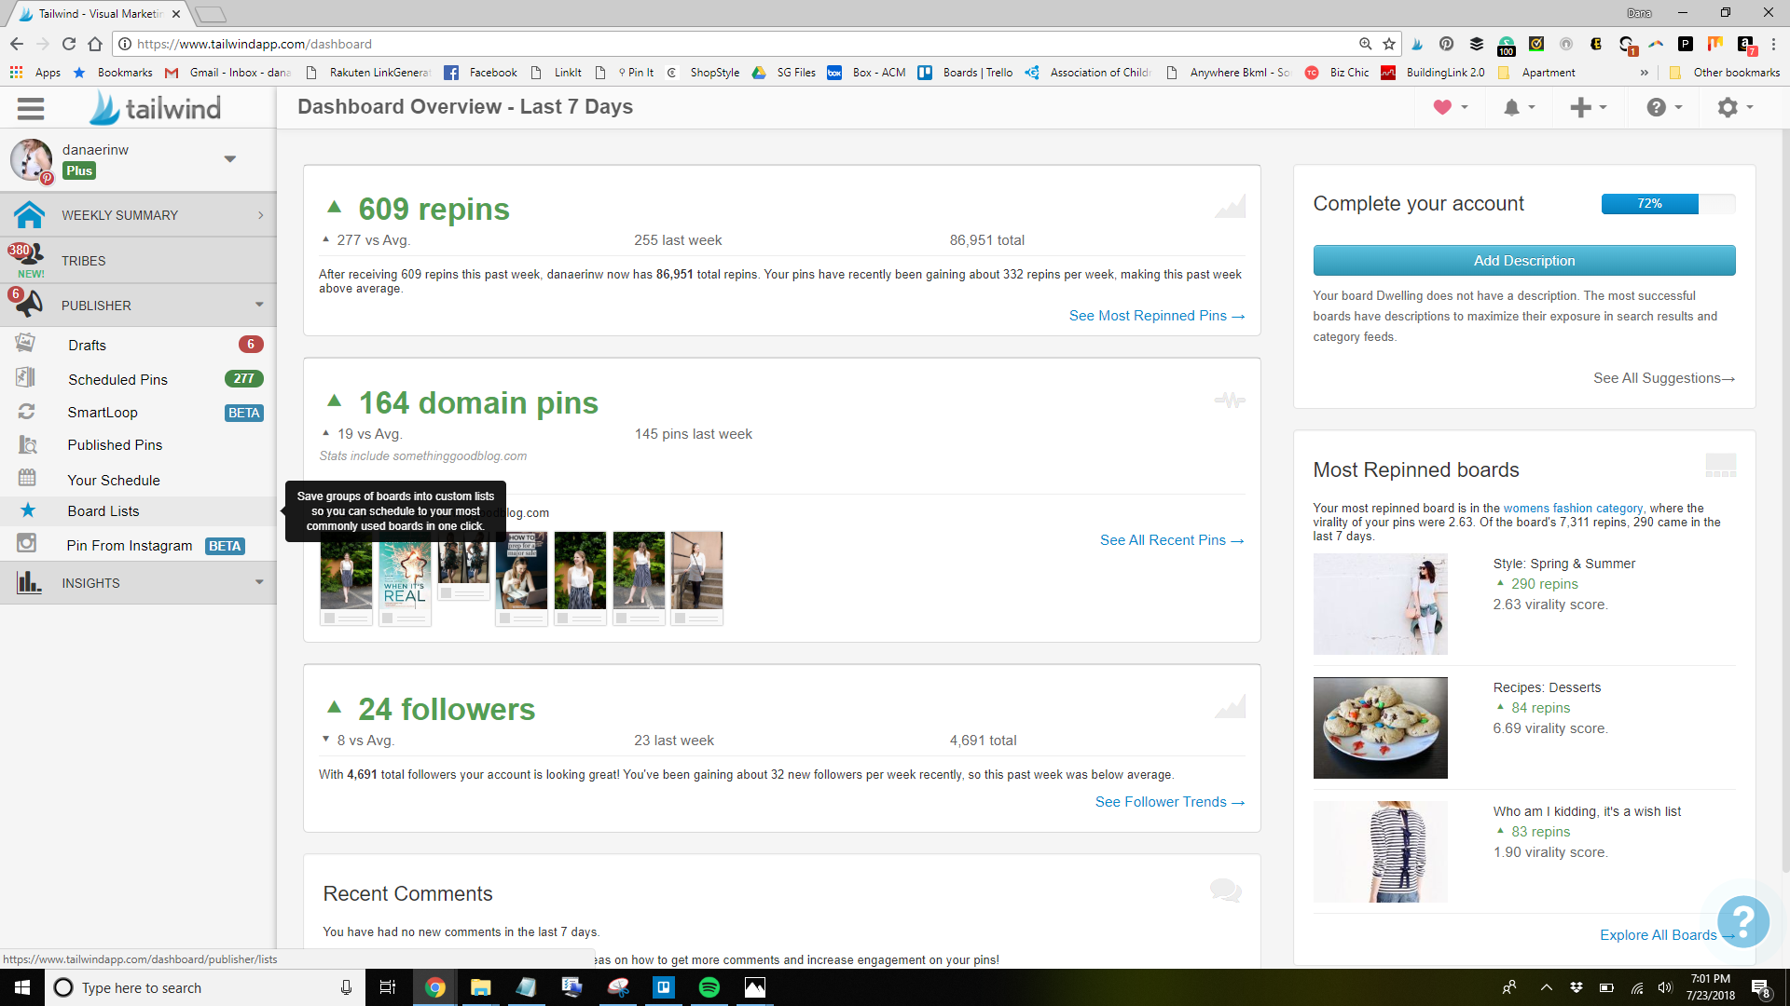Click the Tailwind home/dashboard icon

31,215
